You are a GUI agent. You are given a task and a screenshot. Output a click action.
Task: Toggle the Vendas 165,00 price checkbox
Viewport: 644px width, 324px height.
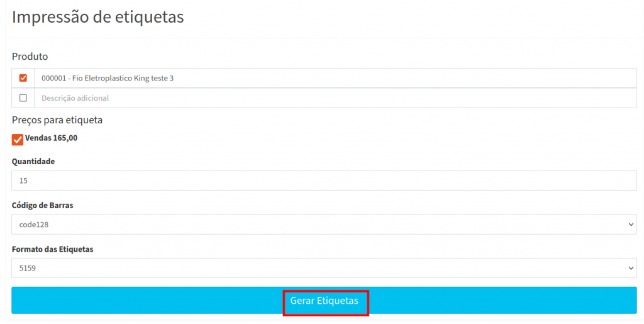pos(18,139)
